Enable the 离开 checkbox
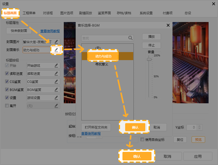The height and width of the screenshot is (165, 218). click(7, 106)
